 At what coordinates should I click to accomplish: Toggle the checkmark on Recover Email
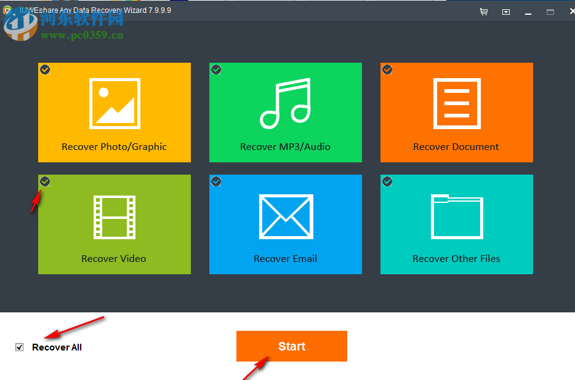[215, 181]
